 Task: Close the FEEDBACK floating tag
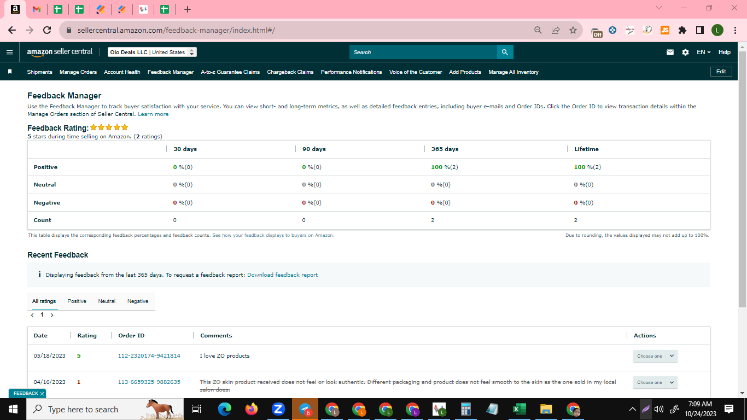click(x=42, y=393)
